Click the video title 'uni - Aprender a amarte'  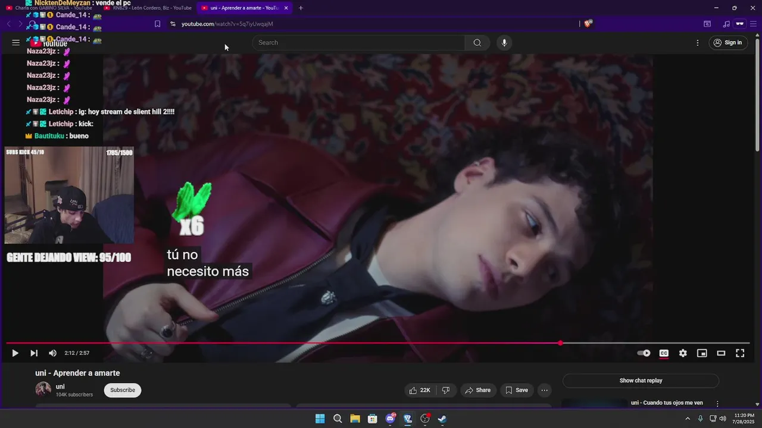point(77,373)
